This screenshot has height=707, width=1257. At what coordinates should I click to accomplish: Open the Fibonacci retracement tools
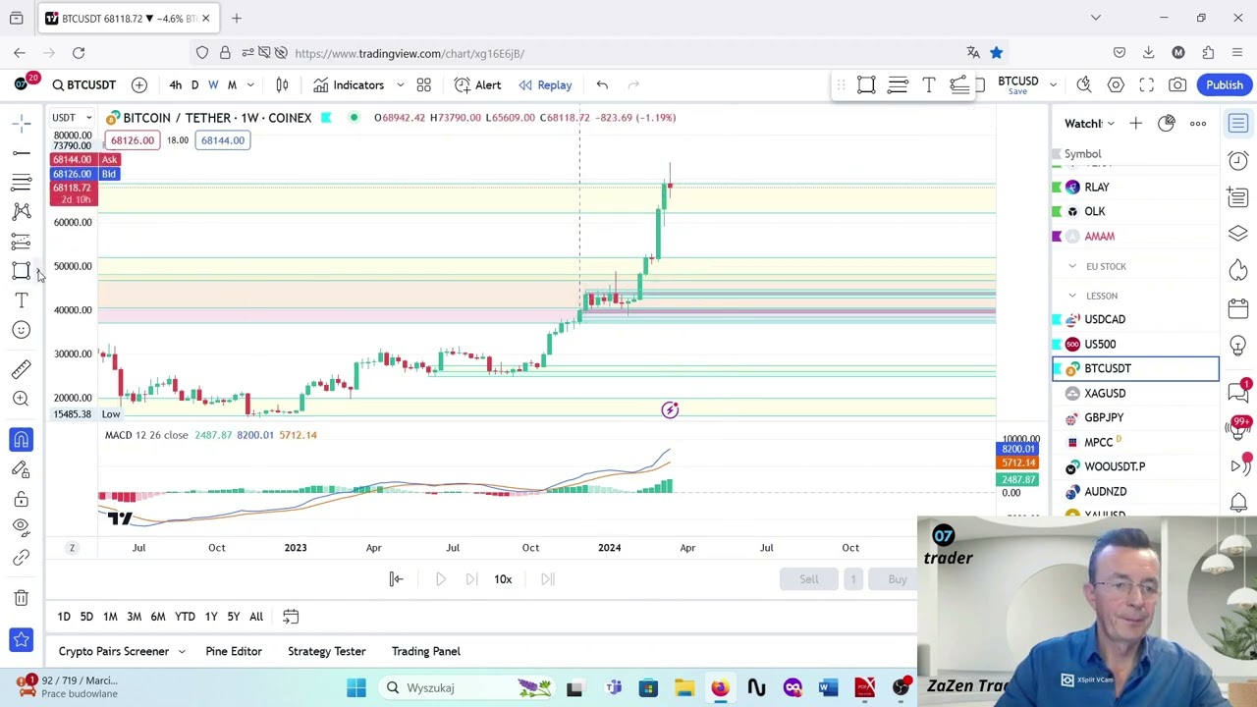tap(21, 182)
